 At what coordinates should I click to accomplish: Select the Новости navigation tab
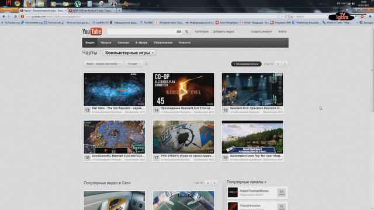185,43
